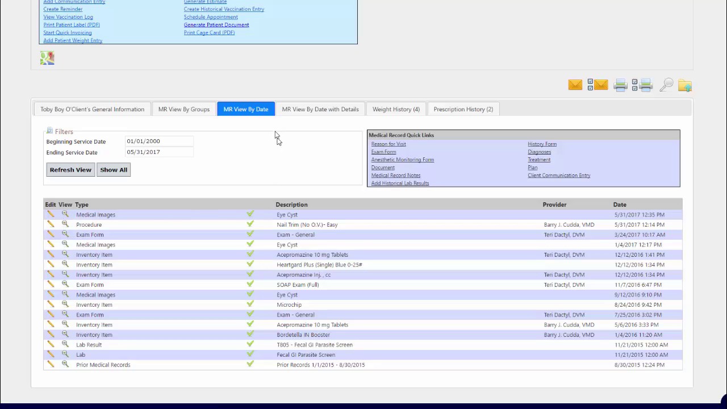This screenshot has width=727, height=409.
Task: Click the Schedule Appointment link
Action: point(211,17)
